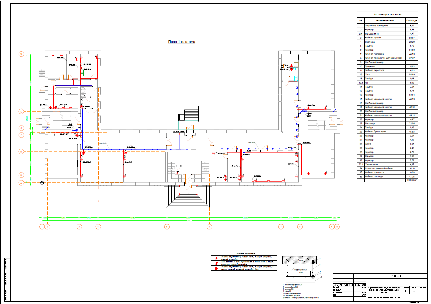Click the area value '63,07'
This screenshot has width=431, height=304.
tap(413, 38)
